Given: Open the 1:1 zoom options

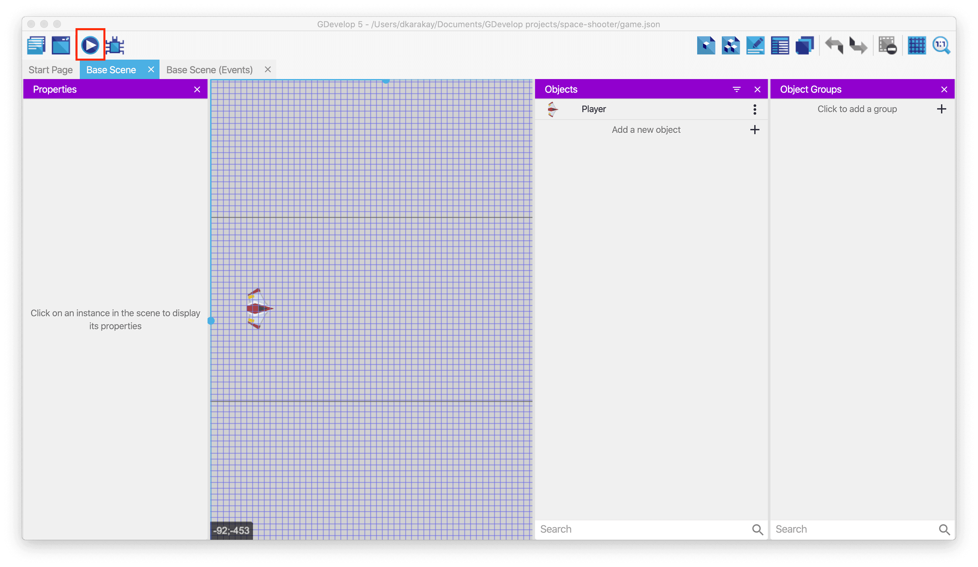Looking at the screenshot, I should tap(941, 46).
